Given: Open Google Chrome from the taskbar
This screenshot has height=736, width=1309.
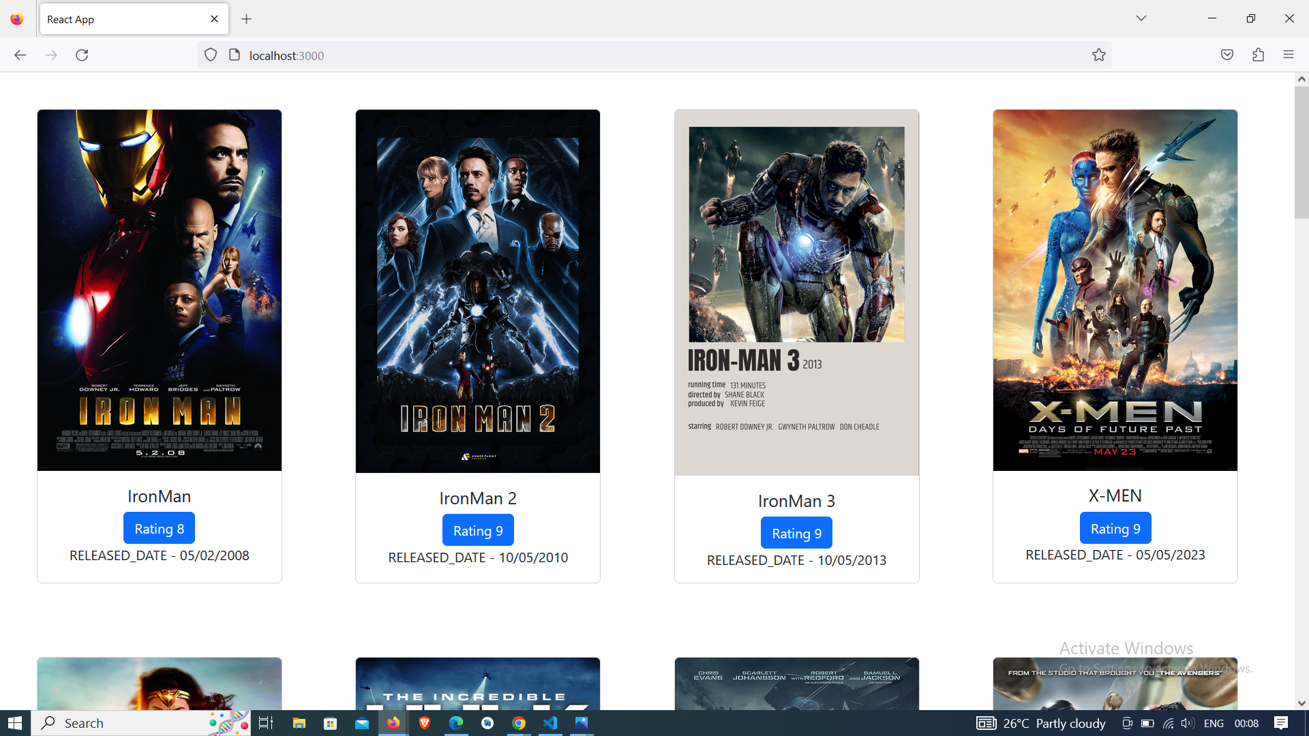Looking at the screenshot, I should tap(520, 722).
